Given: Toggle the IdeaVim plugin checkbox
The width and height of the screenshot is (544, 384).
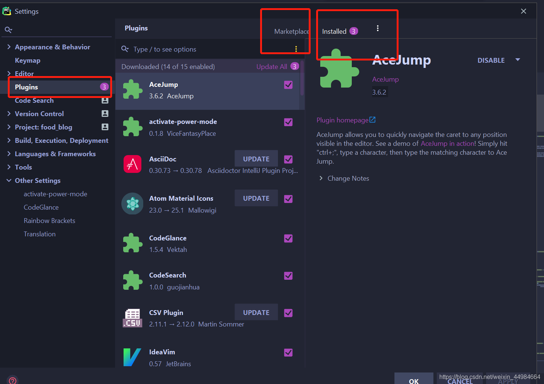Looking at the screenshot, I should pos(288,352).
